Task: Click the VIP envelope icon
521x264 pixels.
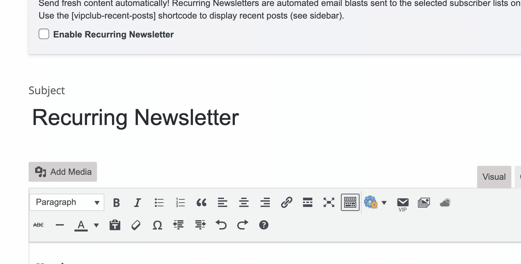Action: pyautogui.click(x=403, y=203)
